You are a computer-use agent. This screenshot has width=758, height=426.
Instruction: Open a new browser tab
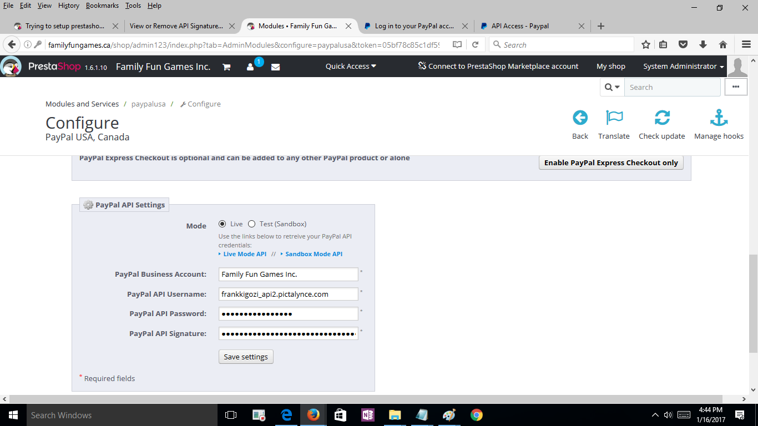point(601,26)
